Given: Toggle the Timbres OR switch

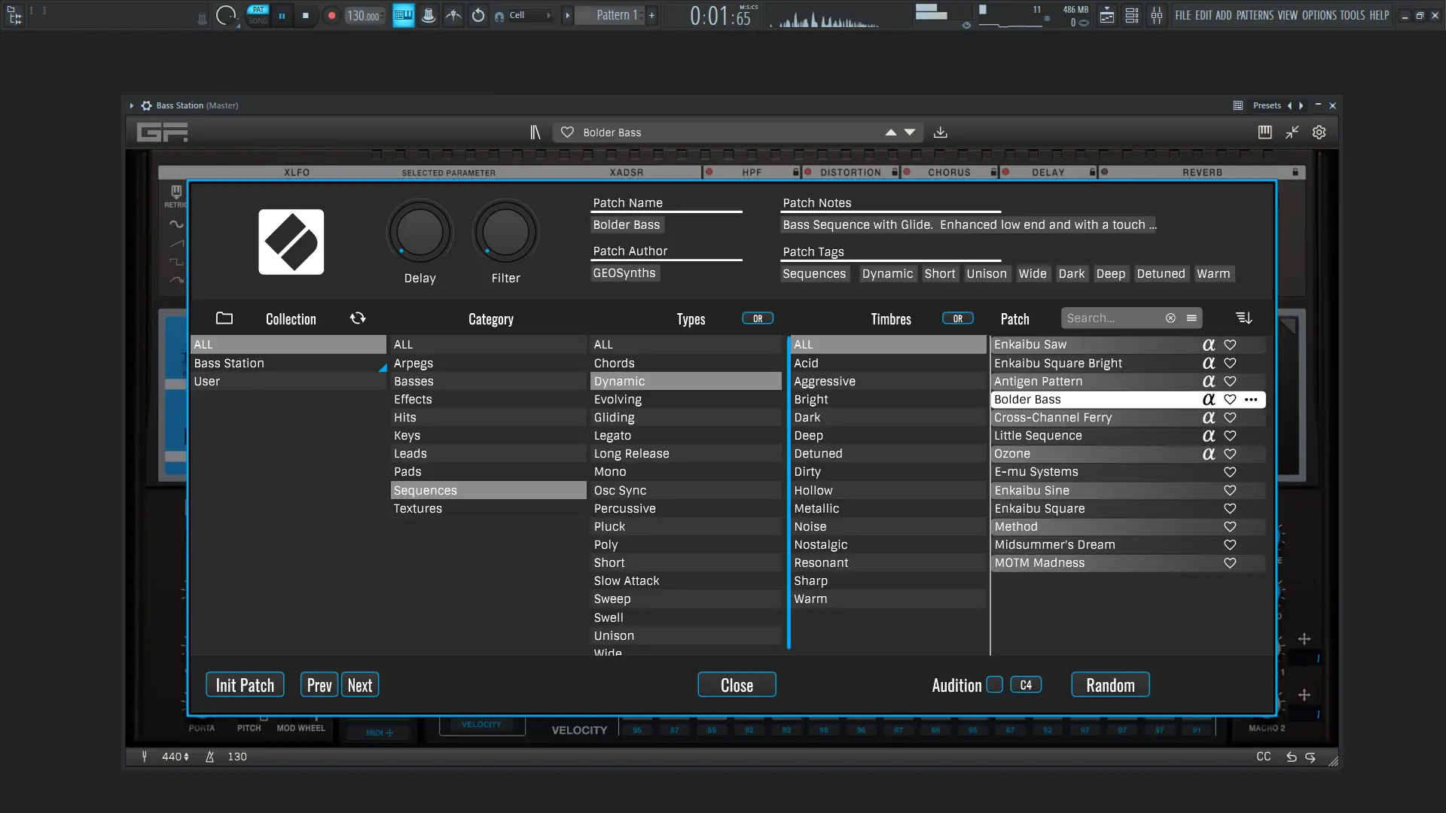Looking at the screenshot, I should pyautogui.click(x=957, y=318).
